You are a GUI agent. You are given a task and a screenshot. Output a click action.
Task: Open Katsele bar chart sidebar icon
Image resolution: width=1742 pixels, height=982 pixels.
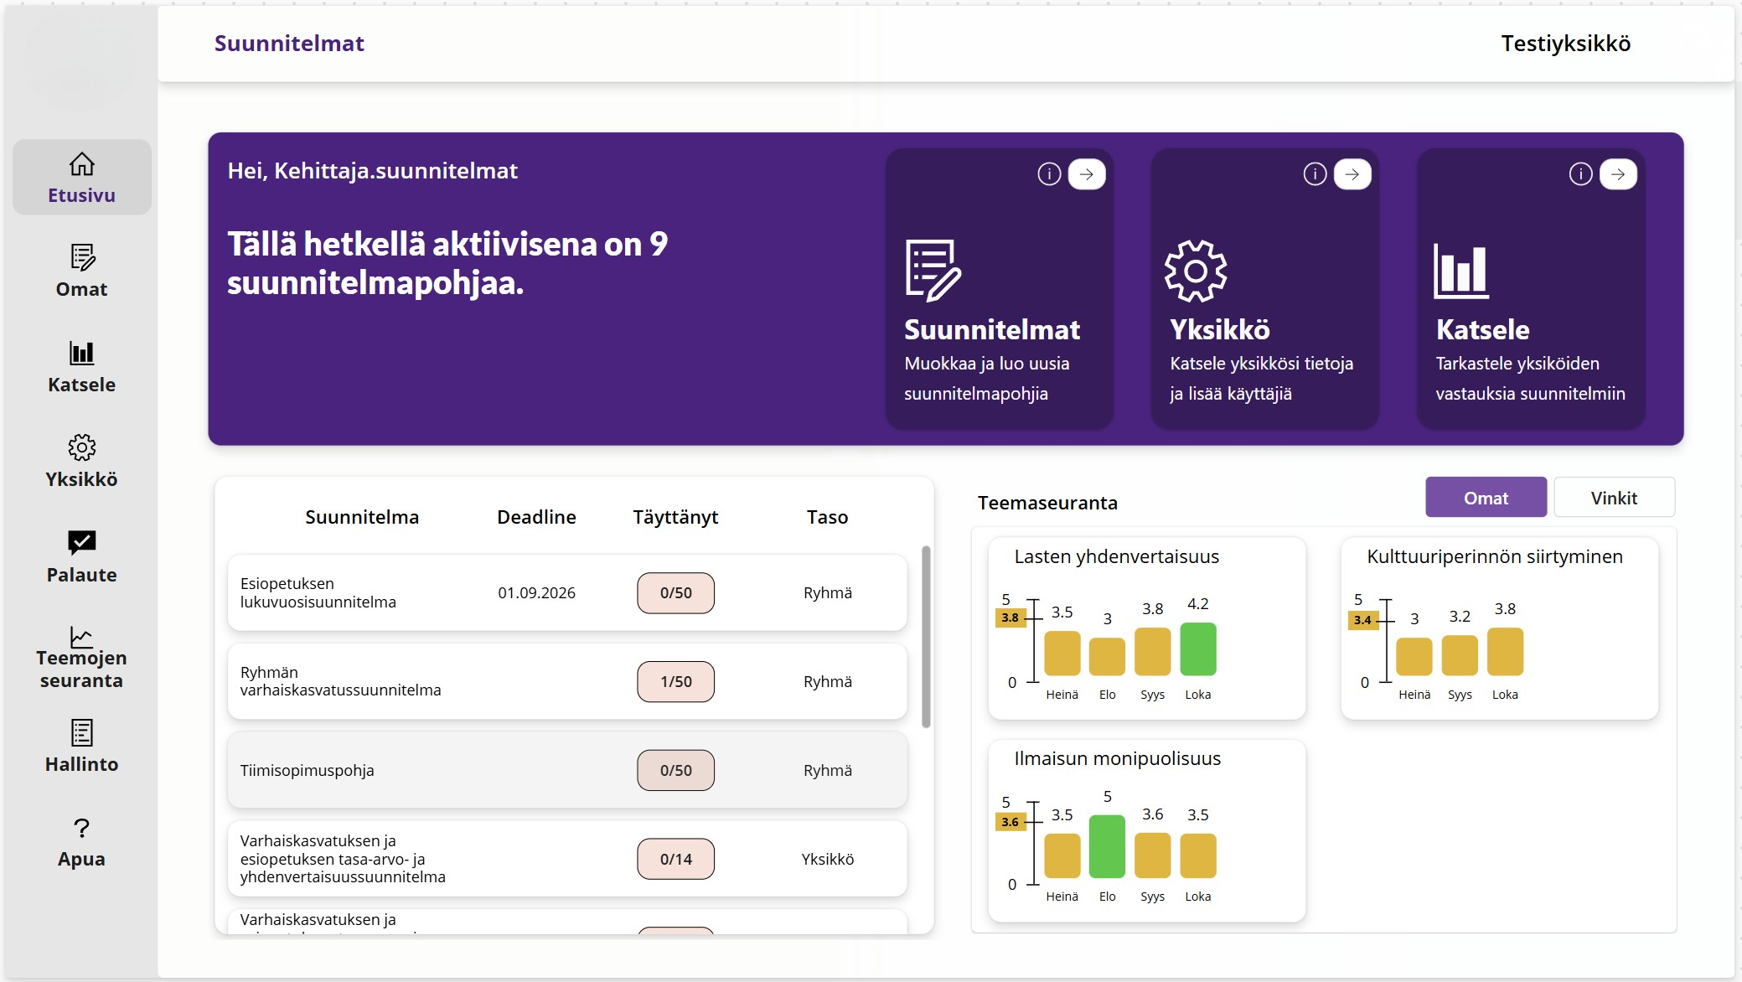[81, 353]
